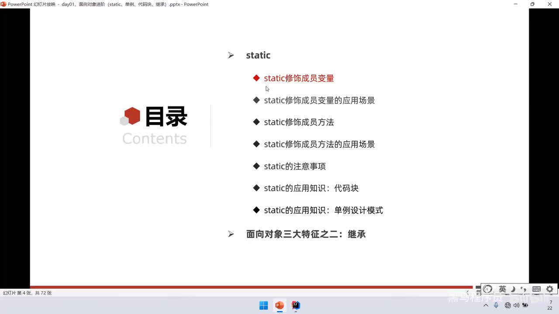The height and width of the screenshot is (314, 559).
Task: Select 'static修饰成员变量的应用场景' entry
Action: [x=319, y=100]
